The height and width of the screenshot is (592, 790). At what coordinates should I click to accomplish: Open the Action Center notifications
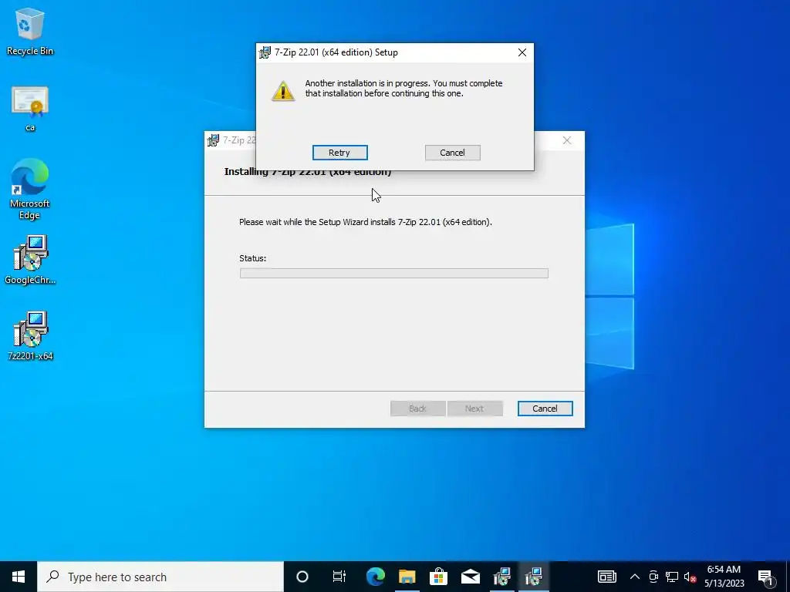[765, 577]
